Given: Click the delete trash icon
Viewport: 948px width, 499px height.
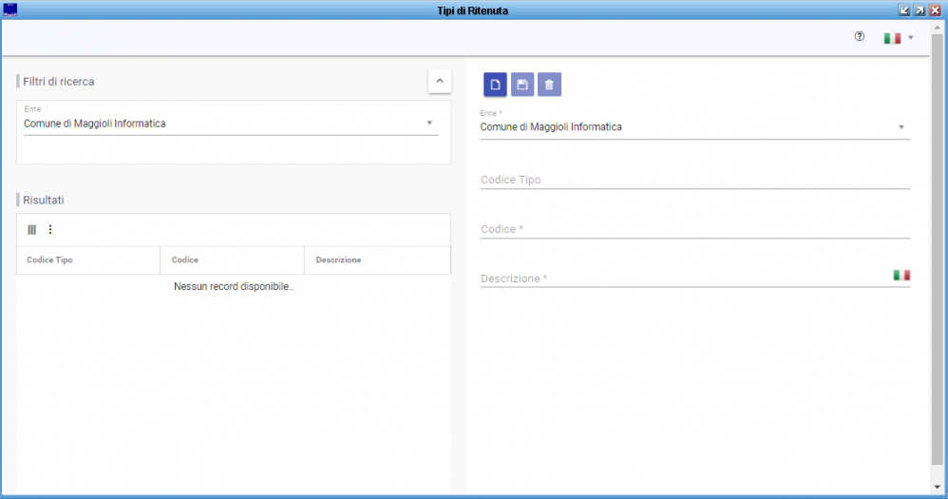Looking at the screenshot, I should 550,85.
